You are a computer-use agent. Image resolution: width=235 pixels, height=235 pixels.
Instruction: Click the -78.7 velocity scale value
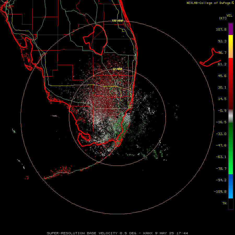point(221,169)
